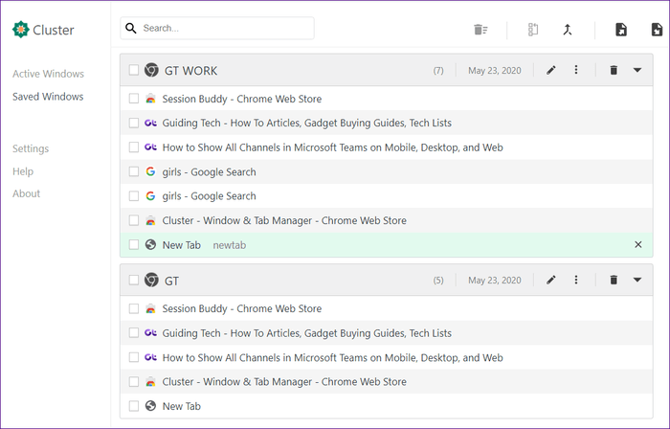Click the Google favicon of first girls search in GT WORK

pos(150,171)
